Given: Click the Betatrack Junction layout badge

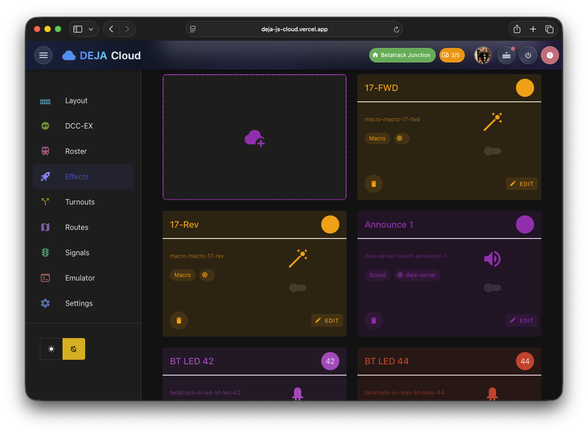Looking at the screenshot, I should [402, 55].
